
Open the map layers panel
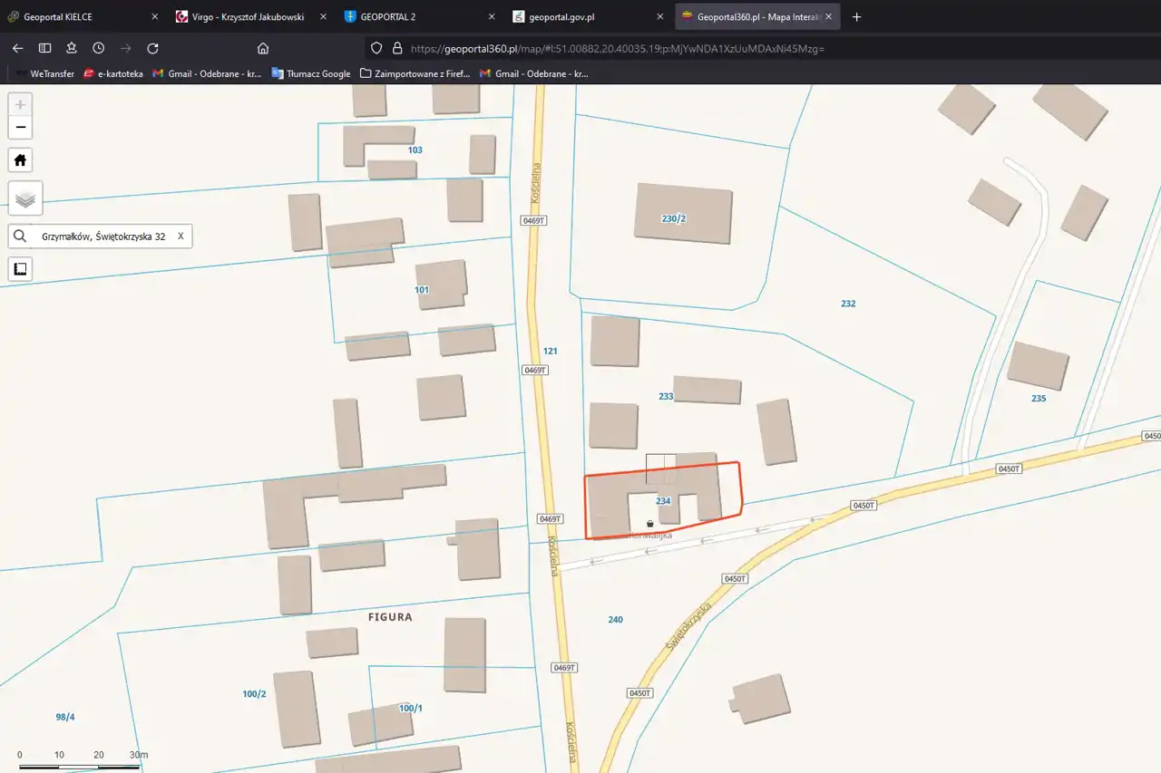pos(24,198)
